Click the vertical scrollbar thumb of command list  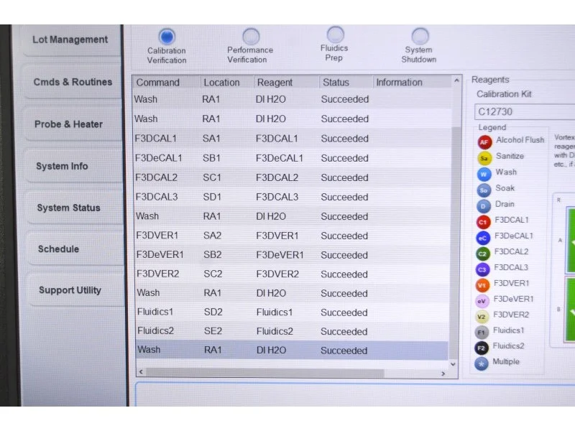pos(454,242)
